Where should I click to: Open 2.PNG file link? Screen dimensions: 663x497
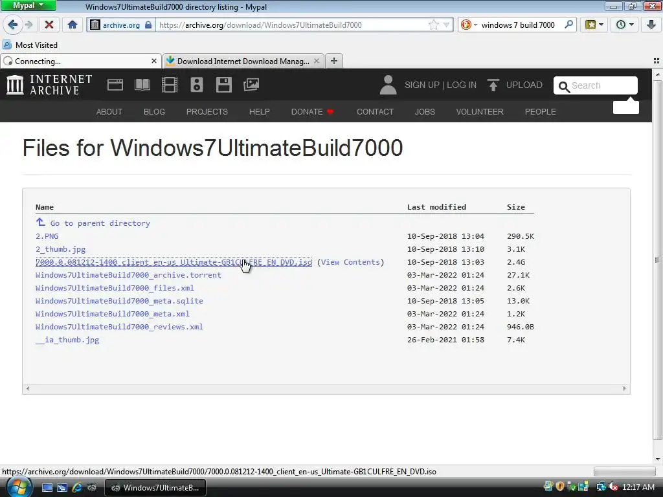(x=47, y=236)
